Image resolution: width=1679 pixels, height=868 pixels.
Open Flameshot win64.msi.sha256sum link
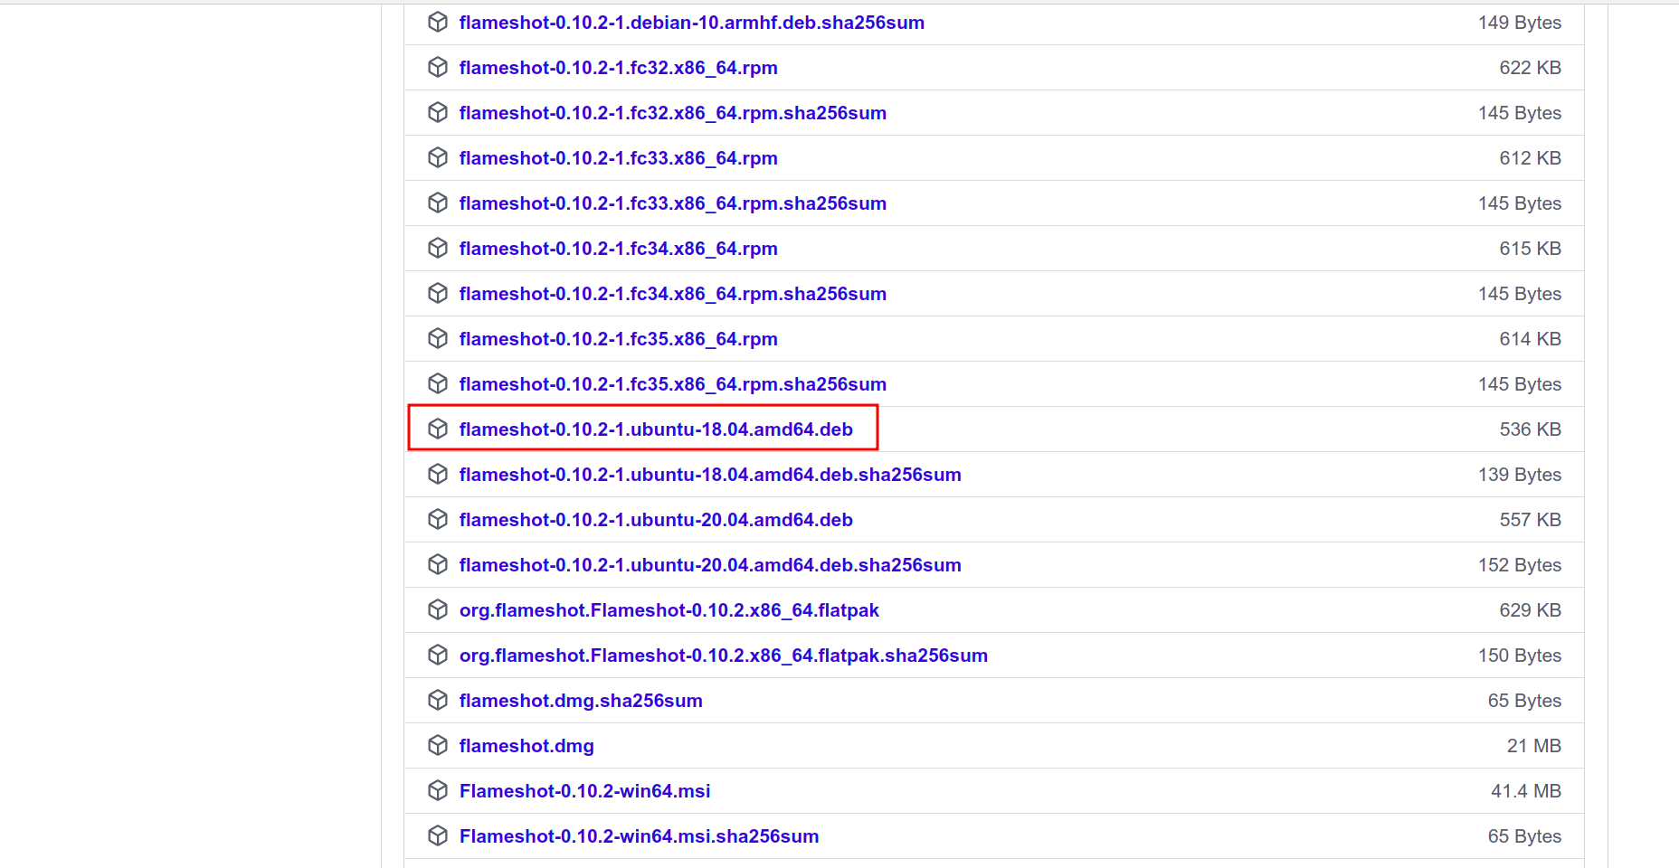639,836
